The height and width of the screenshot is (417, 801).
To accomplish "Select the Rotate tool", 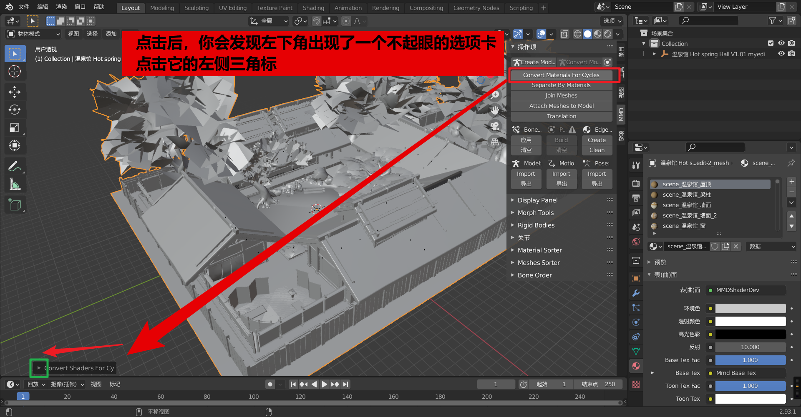I will pos(15,110).
